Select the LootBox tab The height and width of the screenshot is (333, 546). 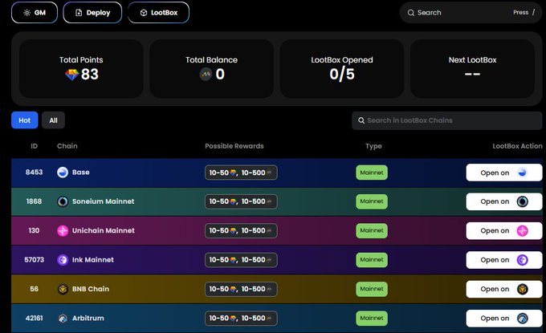[x=159, y=13]
